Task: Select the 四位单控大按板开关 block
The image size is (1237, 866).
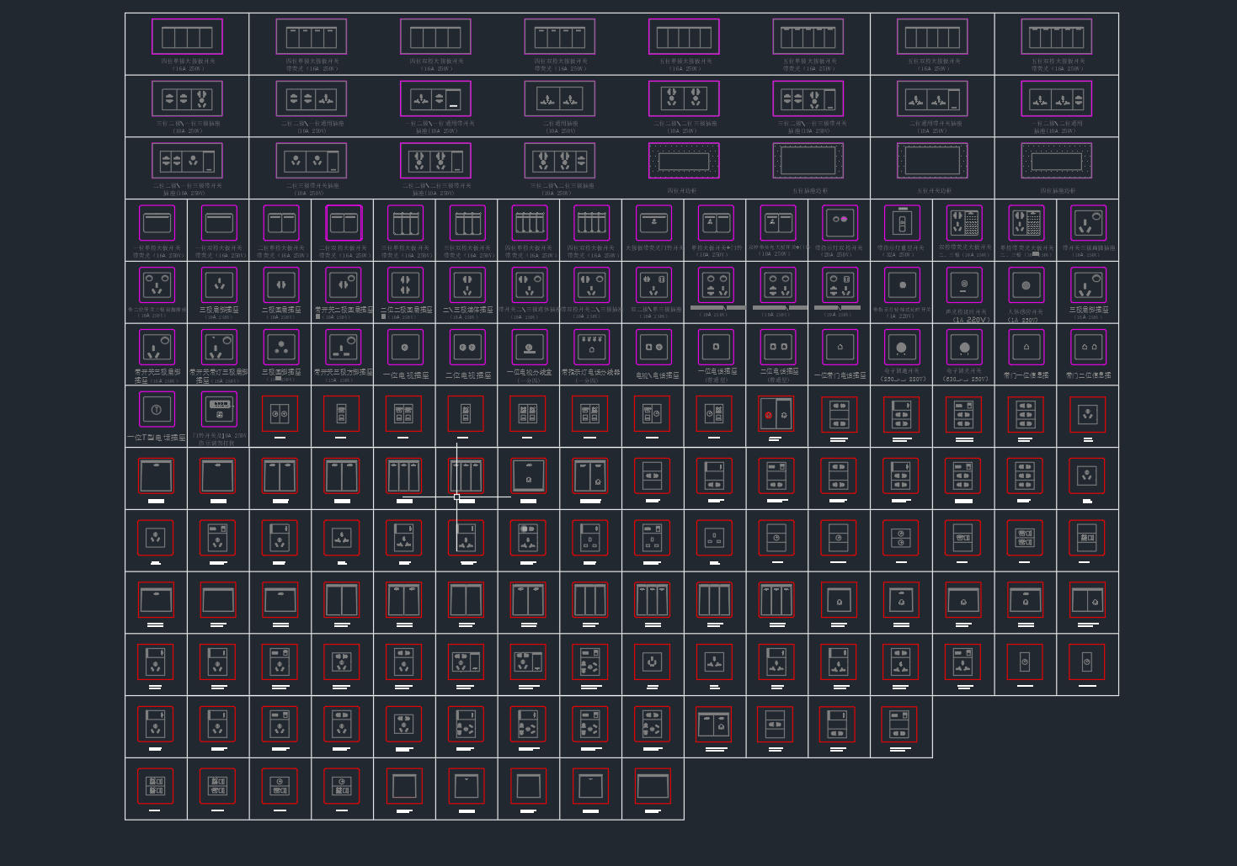Action: point(188,37)
